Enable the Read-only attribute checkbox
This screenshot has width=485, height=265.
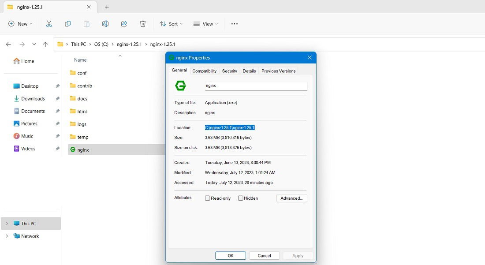click(207, 198)
